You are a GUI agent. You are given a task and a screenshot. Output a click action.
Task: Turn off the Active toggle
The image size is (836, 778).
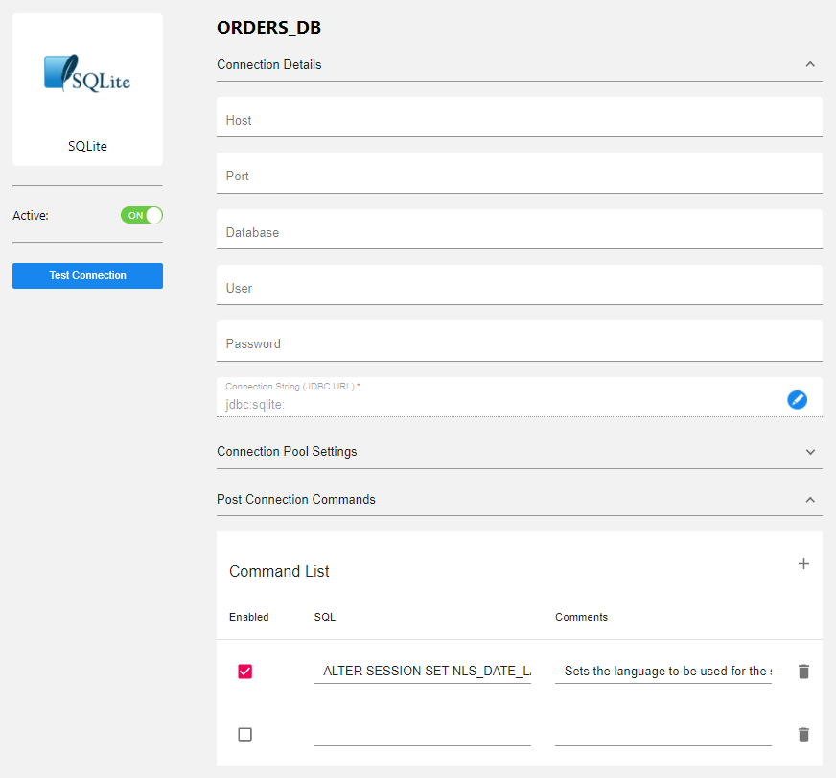pos(142,215)
